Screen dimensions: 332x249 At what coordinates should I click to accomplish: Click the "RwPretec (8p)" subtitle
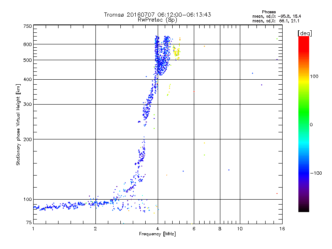[x=157, y=20]
